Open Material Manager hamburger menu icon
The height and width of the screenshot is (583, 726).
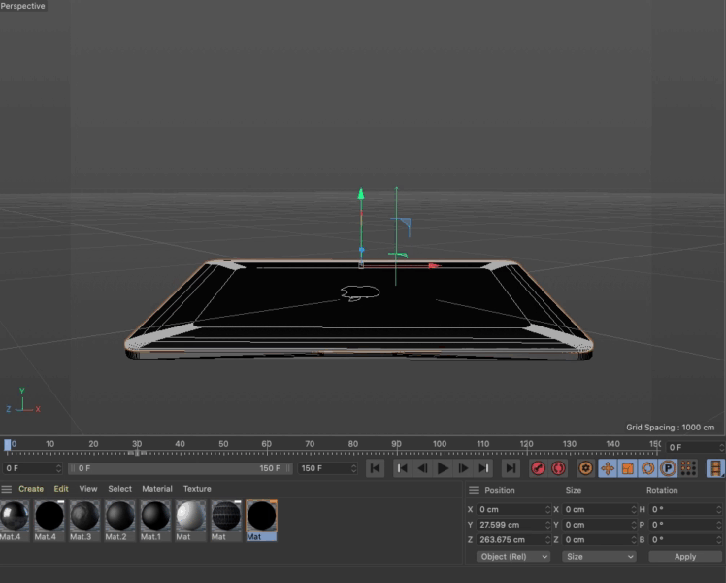pos(7,489)
